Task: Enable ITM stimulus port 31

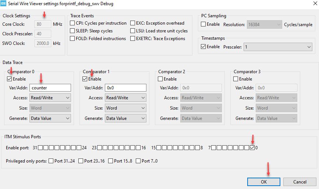Action: tap(40, 147)
